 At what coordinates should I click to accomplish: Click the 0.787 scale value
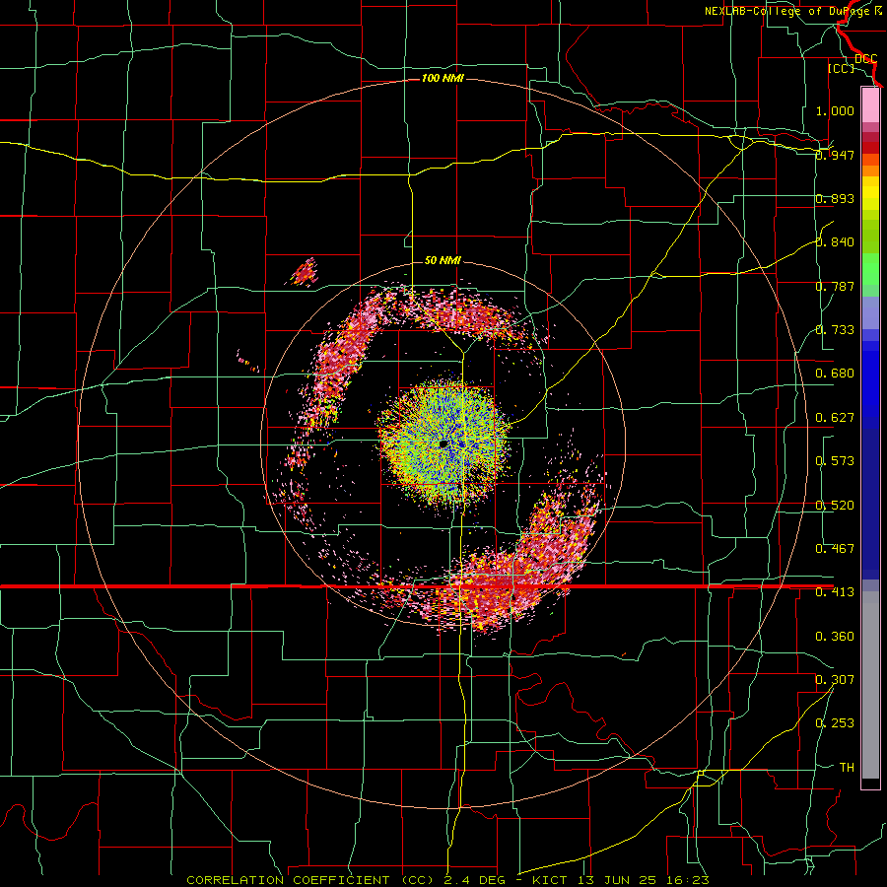pyautogui.click(x=835, y=286)
